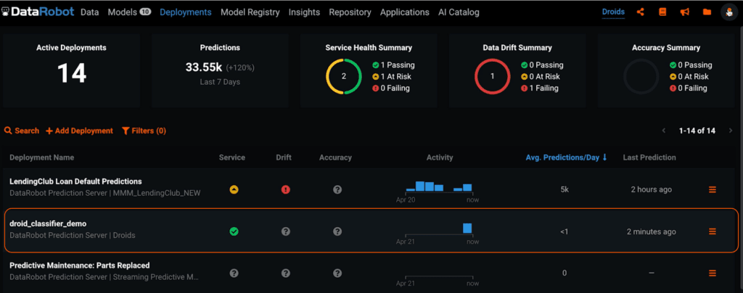Screen dimensions: 743x293
Task: Sort by Avg. Predictions/Day column
Action: coord(566,157)
